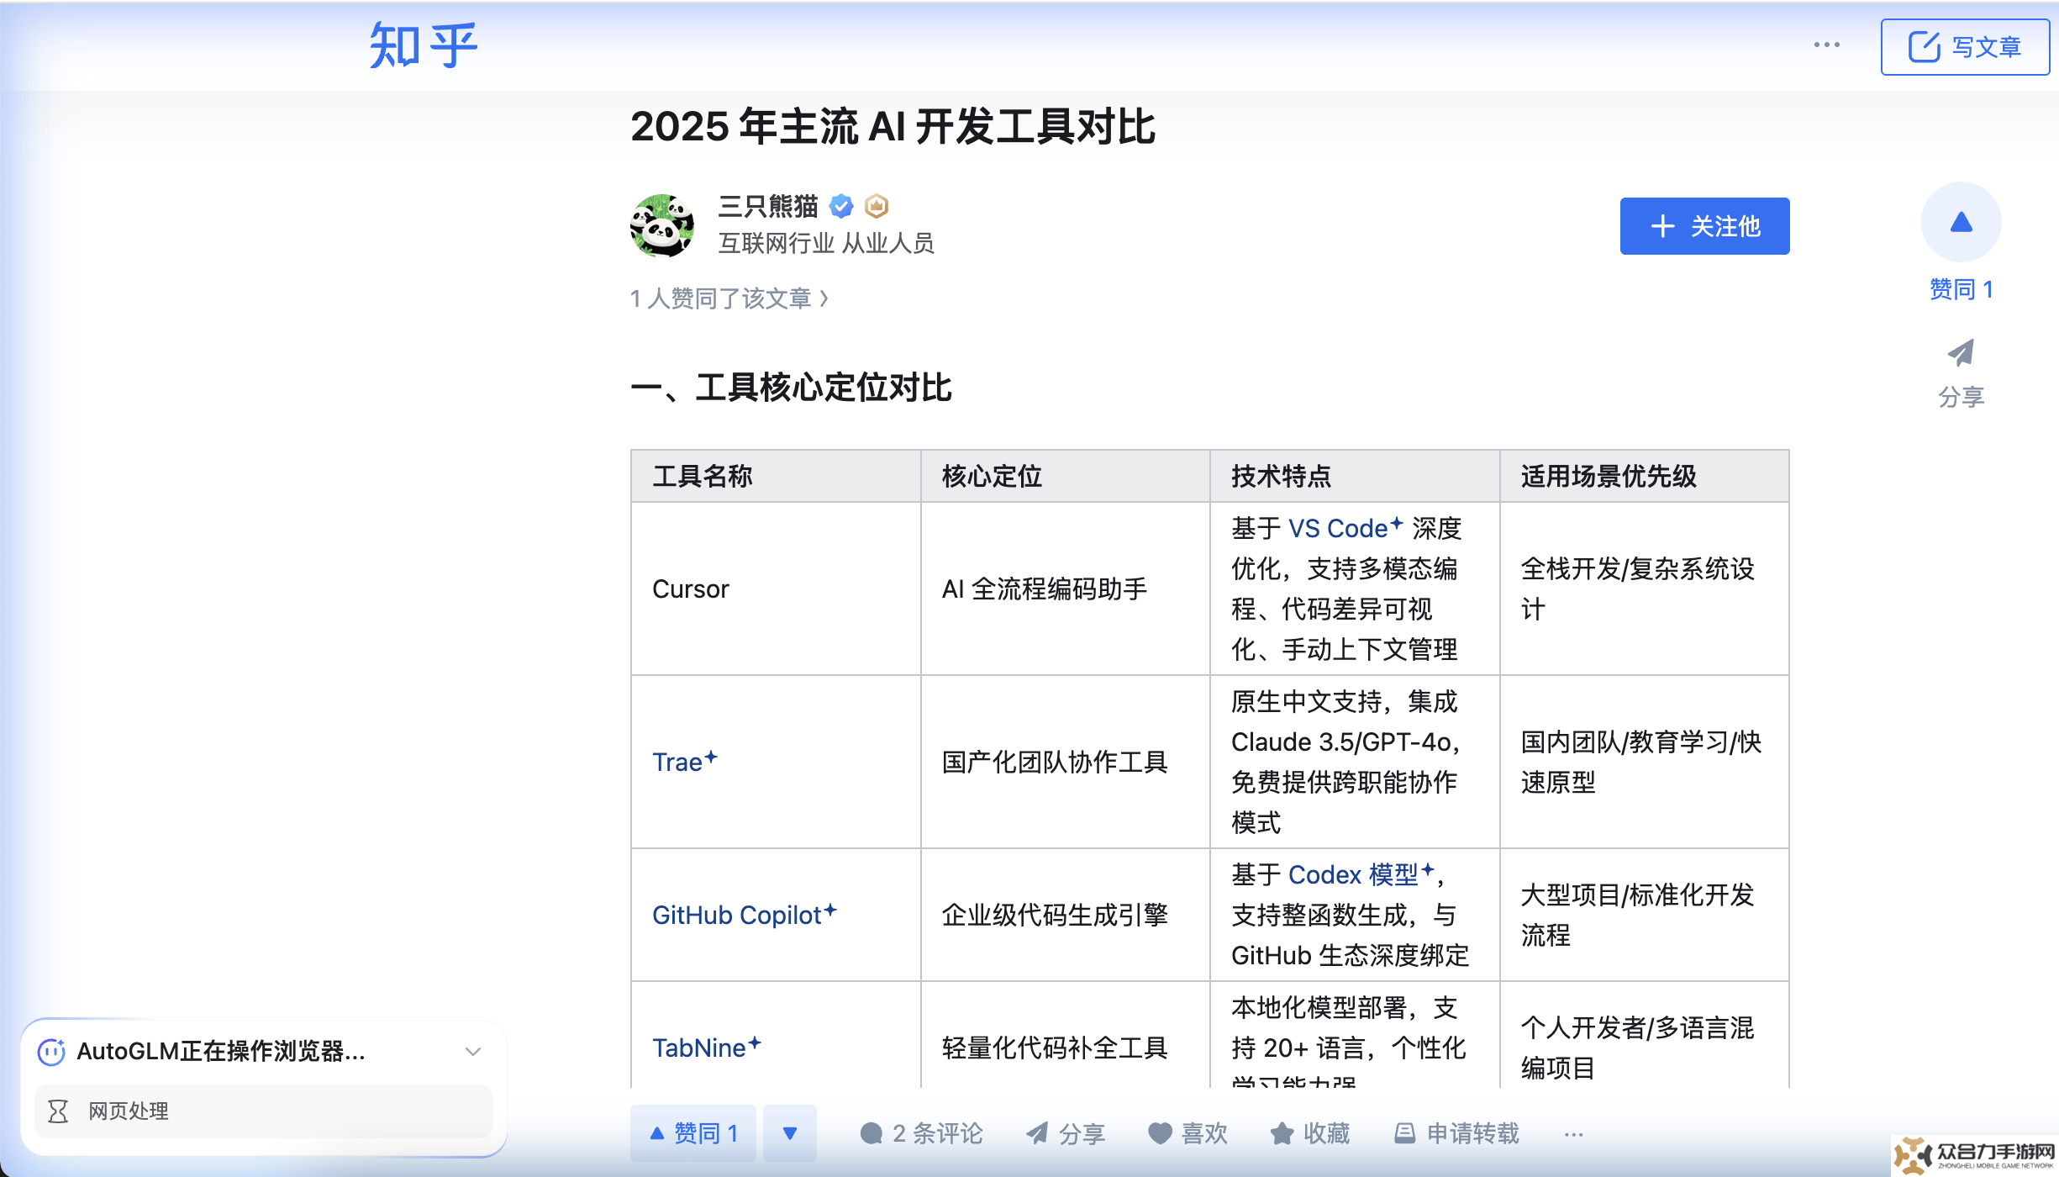Click the AutoGLM robot icon

point(51,1052)
